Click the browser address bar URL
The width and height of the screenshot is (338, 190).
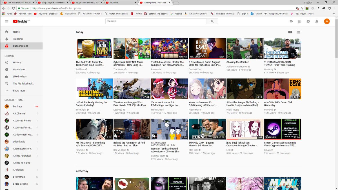click(56, 8)
